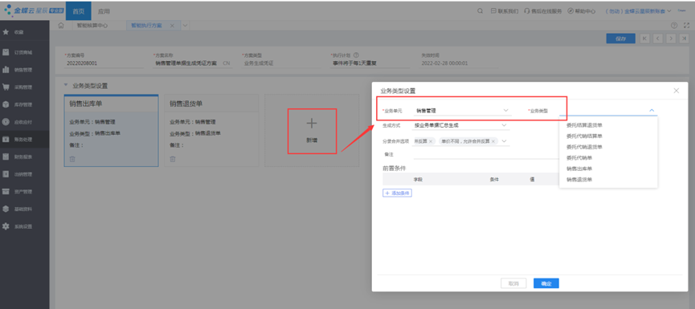Open 财务报表 icon in sidebar
This screenshot has height=309, width=695.
coord(6,157)
